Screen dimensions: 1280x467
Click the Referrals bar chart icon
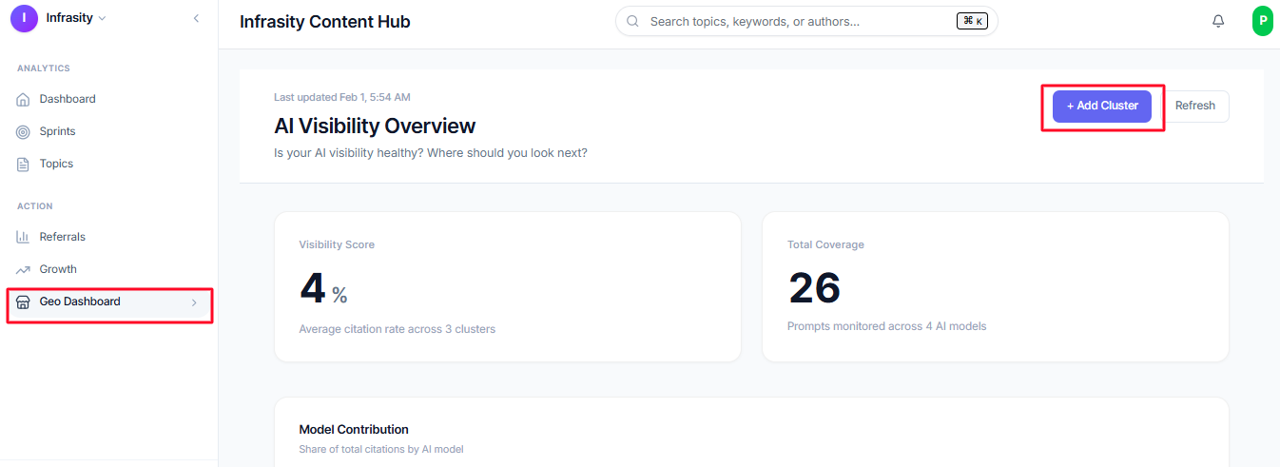pos(24,237)
